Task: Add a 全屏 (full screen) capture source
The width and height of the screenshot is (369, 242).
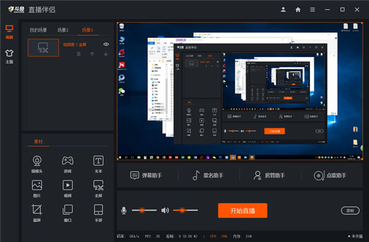Action: click(x=98, y=189)
